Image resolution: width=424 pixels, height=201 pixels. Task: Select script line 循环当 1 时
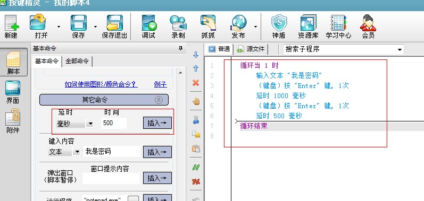[259, 65]
